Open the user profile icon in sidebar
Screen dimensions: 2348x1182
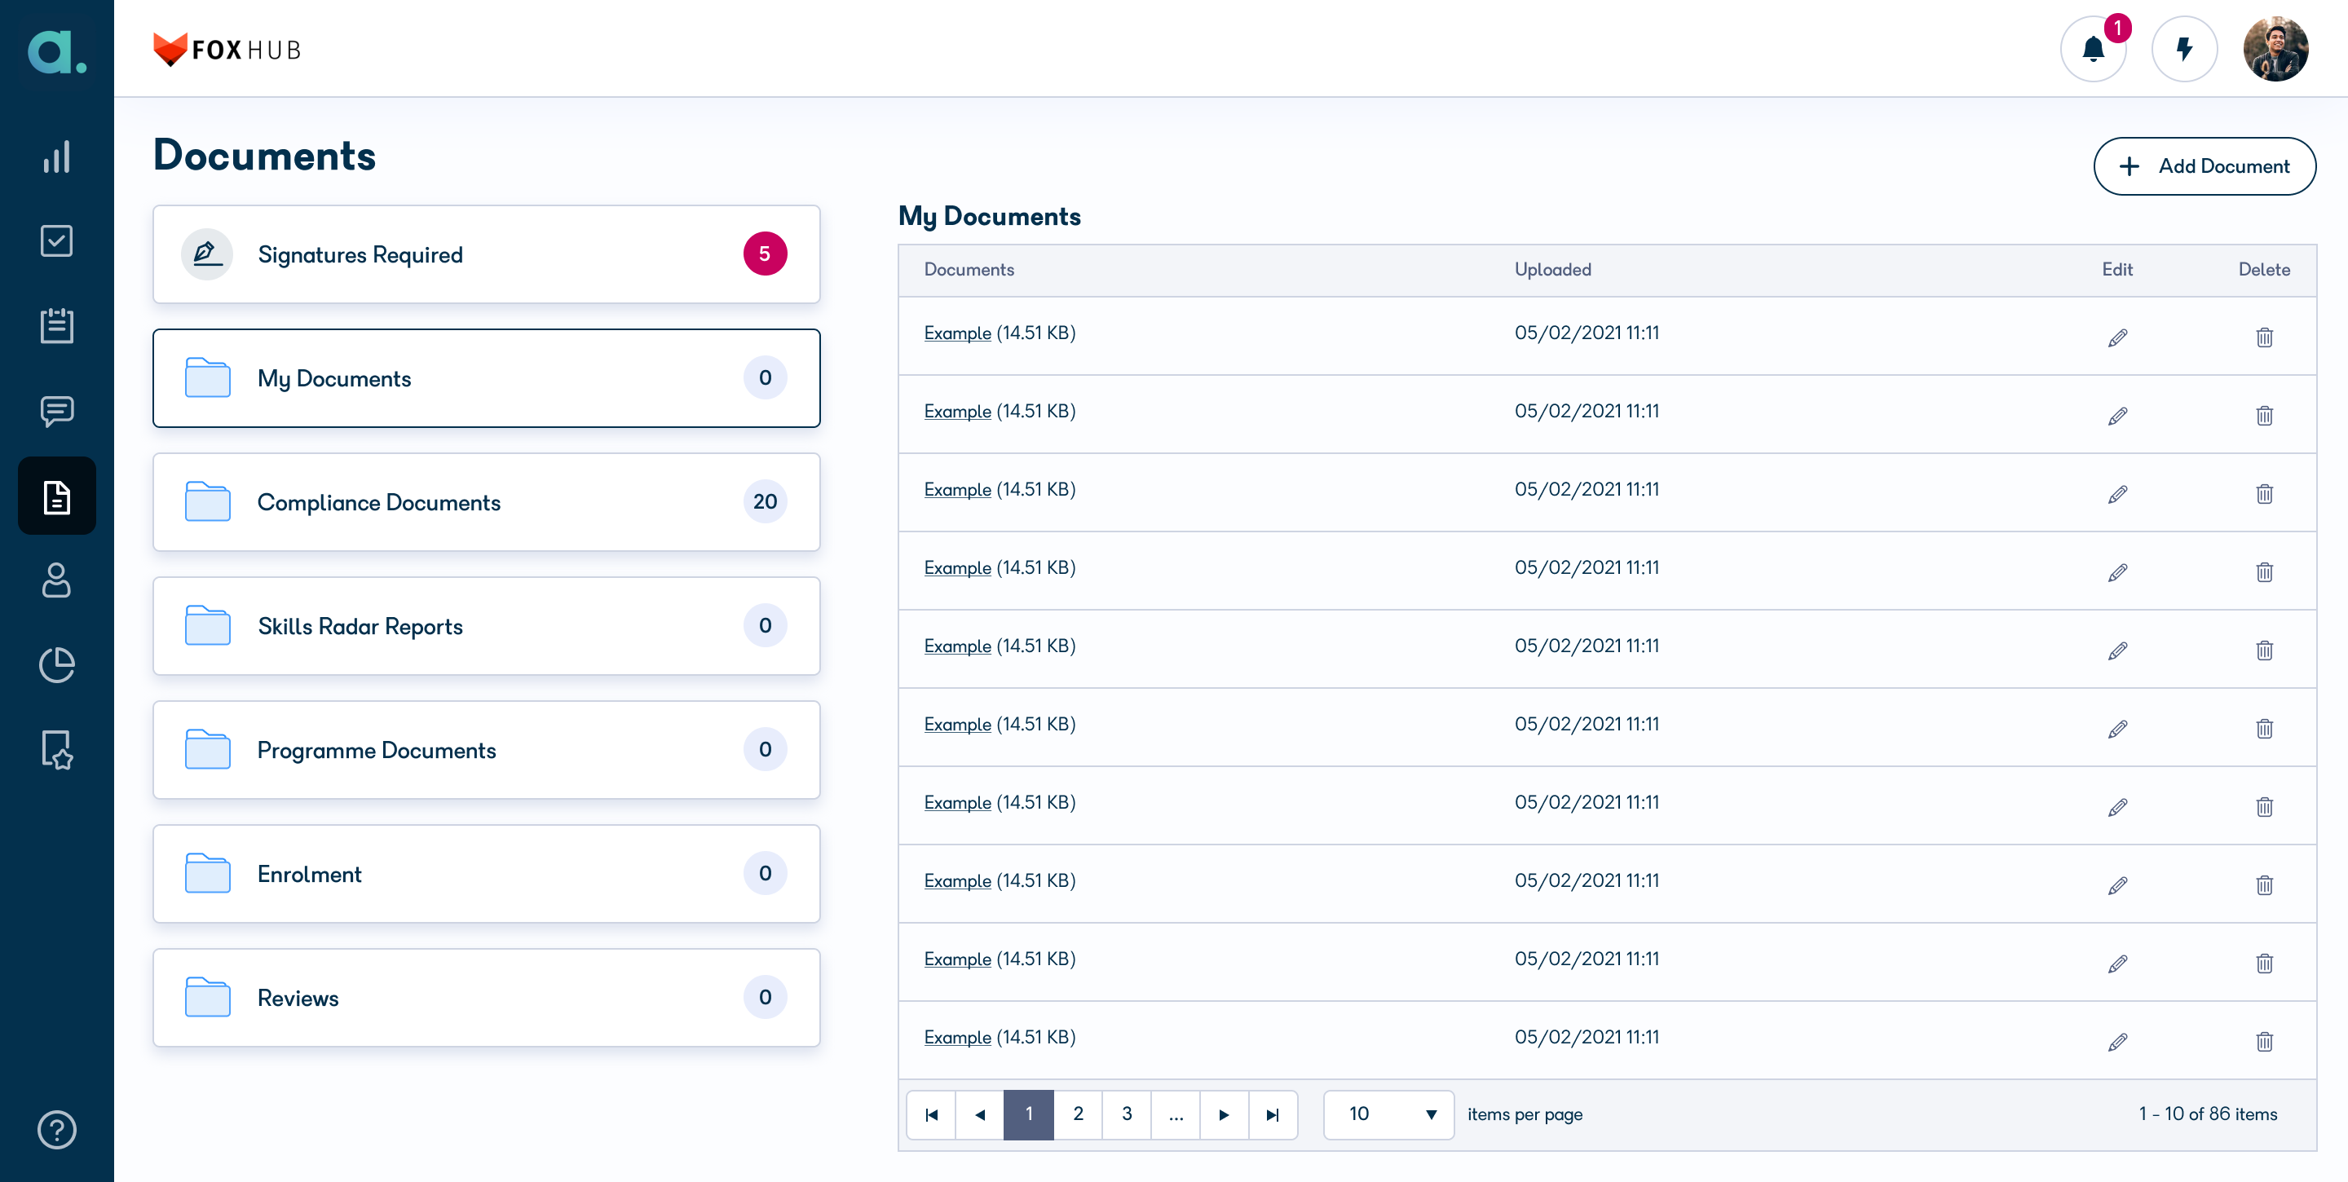click(56, 580)
